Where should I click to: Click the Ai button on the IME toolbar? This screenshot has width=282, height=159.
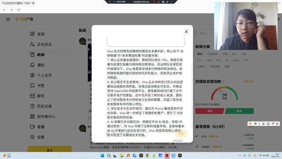(277, 124)
